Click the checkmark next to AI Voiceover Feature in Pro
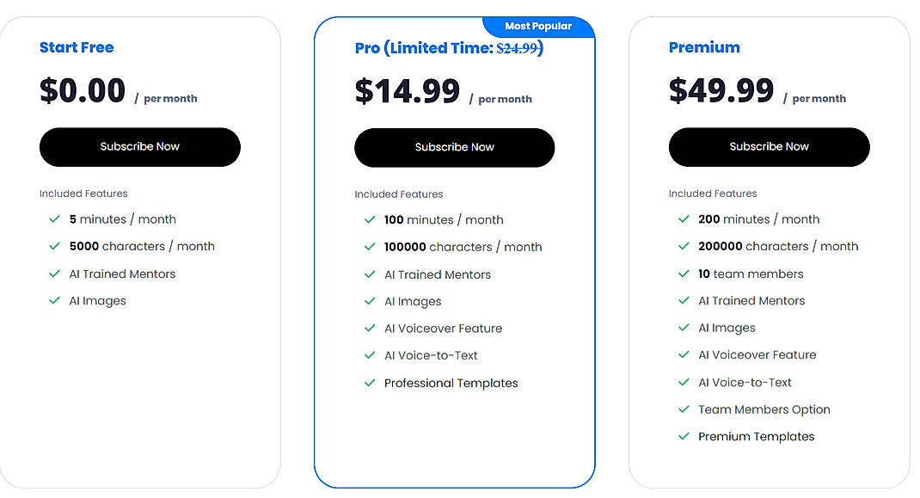This screenshot has width=920, height=498. (369, 328)
